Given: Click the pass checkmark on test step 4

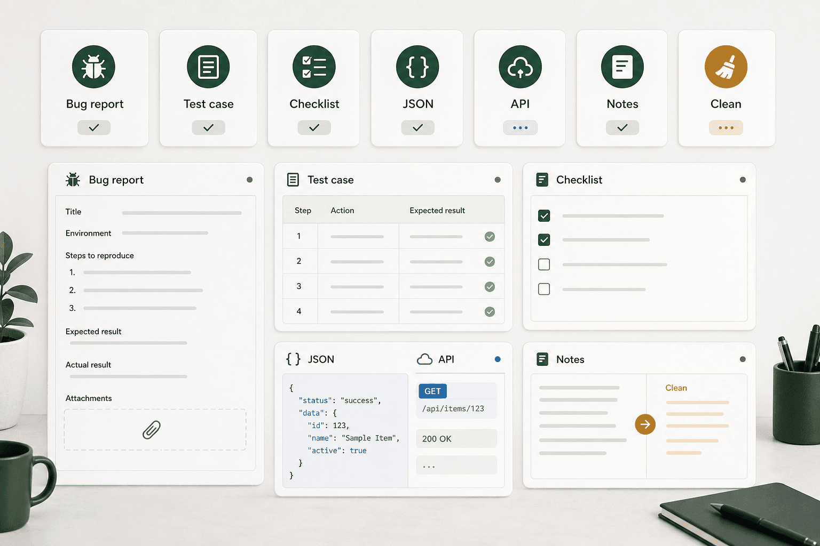Looking at the screenshot, I should pyautogui.click(x=490, y=312).
